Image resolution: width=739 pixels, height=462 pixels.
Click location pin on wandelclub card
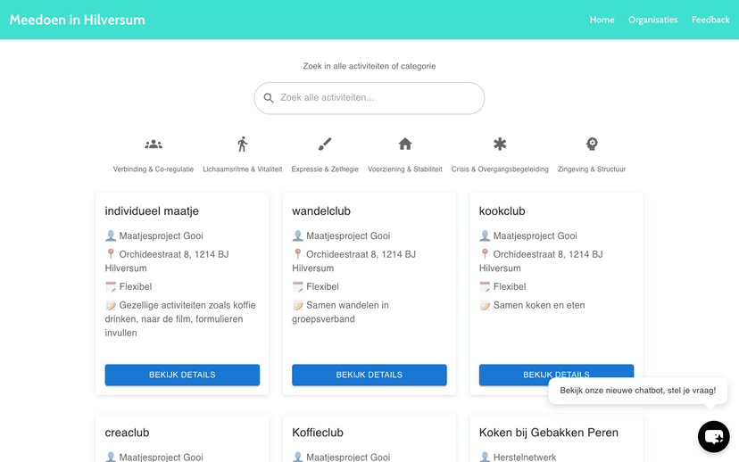[297, 254]
